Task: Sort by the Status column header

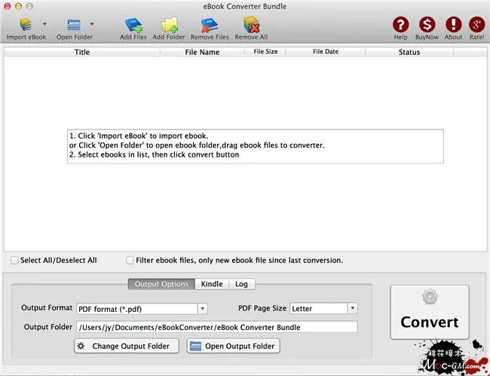Action: (x=409, y=52)
